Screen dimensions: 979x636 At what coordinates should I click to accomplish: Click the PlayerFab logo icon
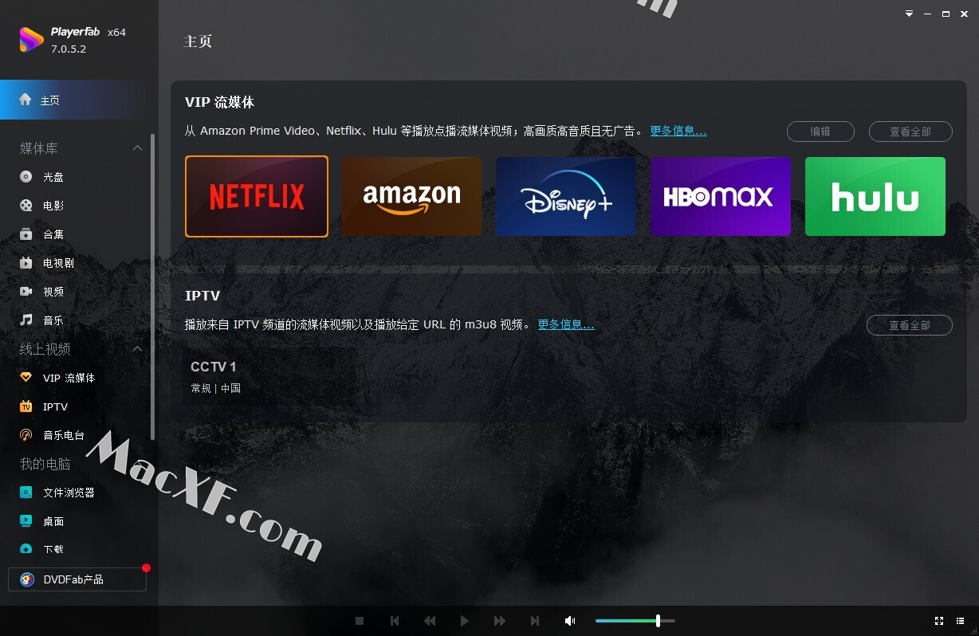pos(31,40)
